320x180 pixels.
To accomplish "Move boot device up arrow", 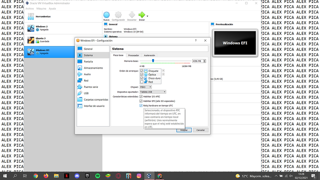I will coord(163,71).
